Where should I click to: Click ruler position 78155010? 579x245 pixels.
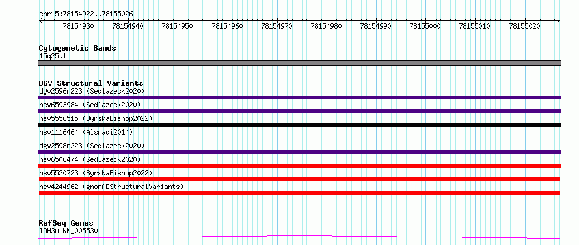click(x=475, y=26)
